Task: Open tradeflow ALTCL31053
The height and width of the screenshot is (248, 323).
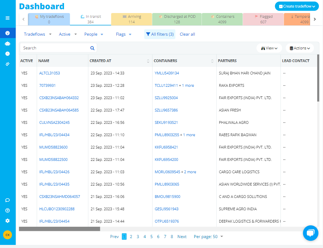Action: coord(50,73)
